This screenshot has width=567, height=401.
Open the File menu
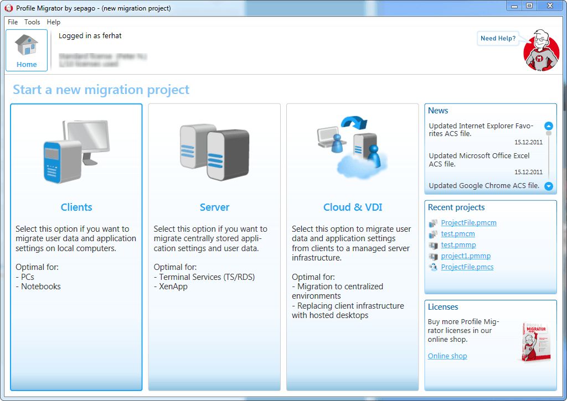click(12, 22)
